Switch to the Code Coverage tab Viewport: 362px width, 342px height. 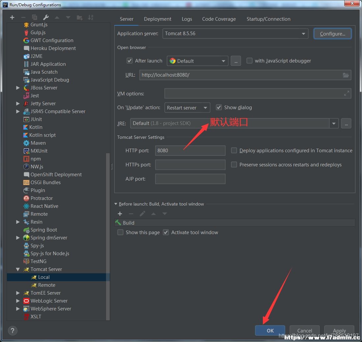click(x=219, y=19)
